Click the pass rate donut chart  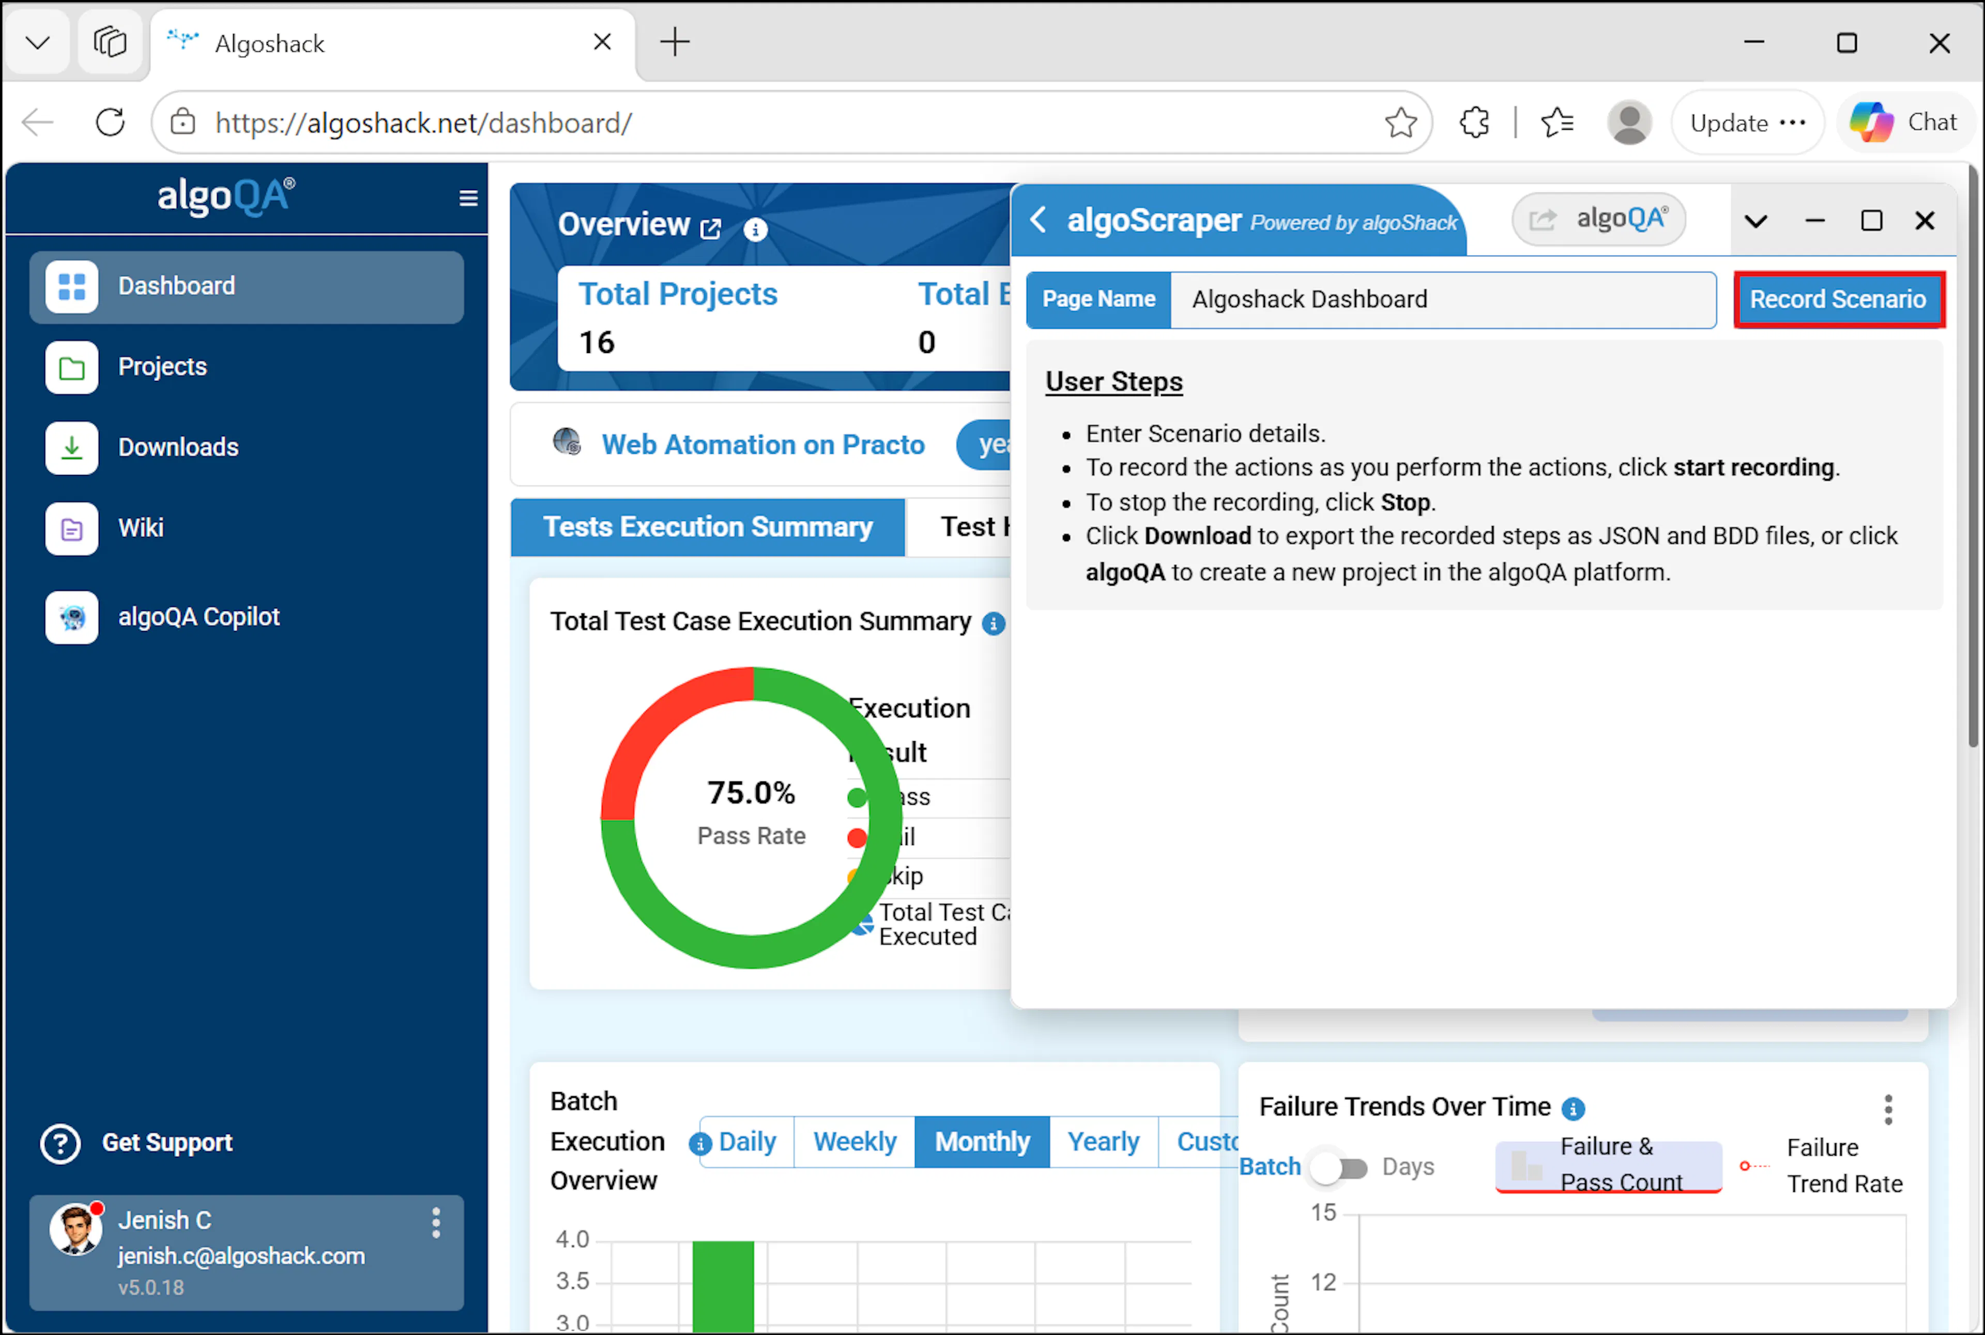tap(751, 818)
